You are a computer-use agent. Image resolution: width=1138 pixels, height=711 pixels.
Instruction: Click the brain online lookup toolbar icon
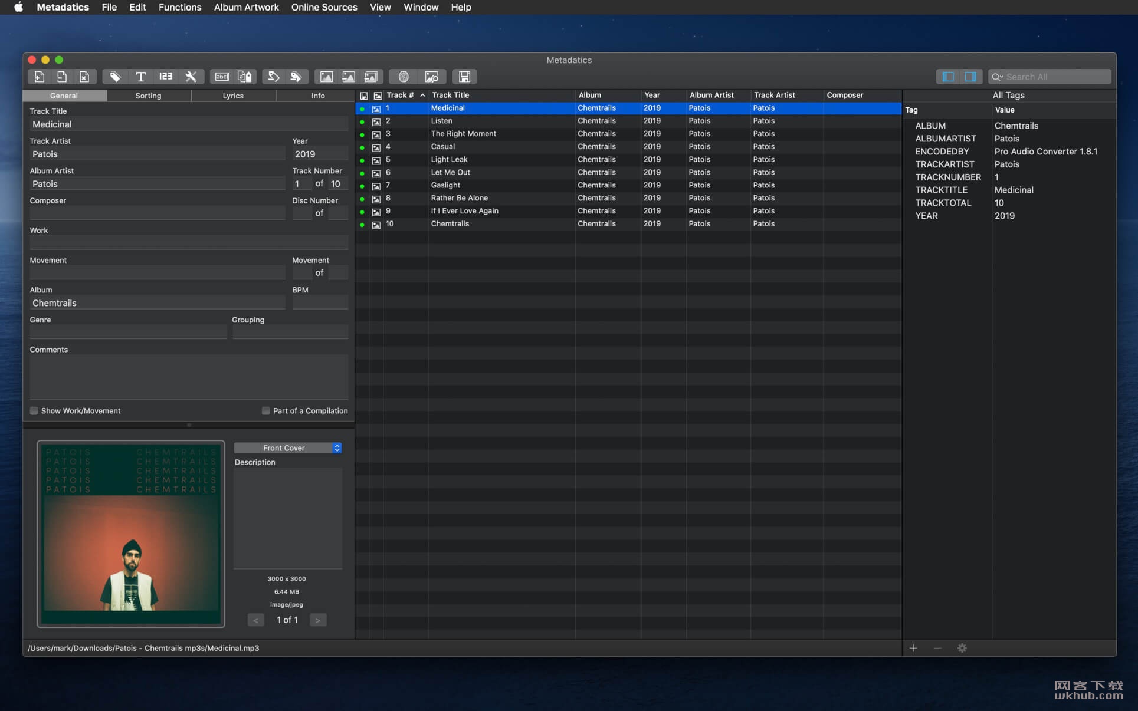click(x=404, y=77)
